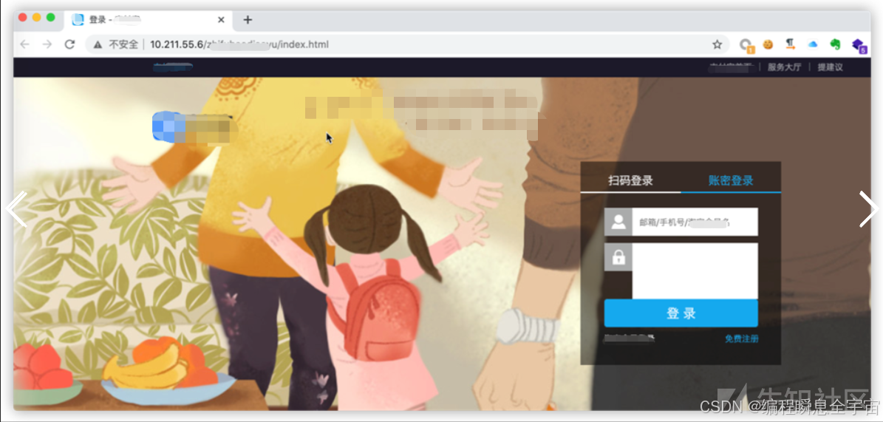Open the cookie extension icon
This screenshot has height=422, width=883.
pyautogui.click(x=768, y=44)
